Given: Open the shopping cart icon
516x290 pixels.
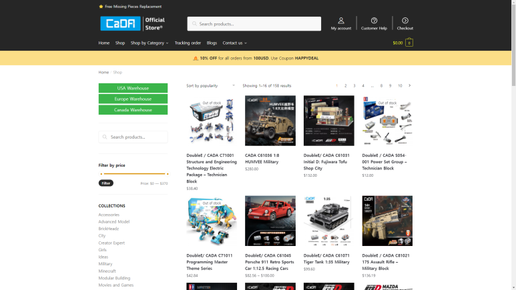Looking at the screenshot, I should pos(409,43).
